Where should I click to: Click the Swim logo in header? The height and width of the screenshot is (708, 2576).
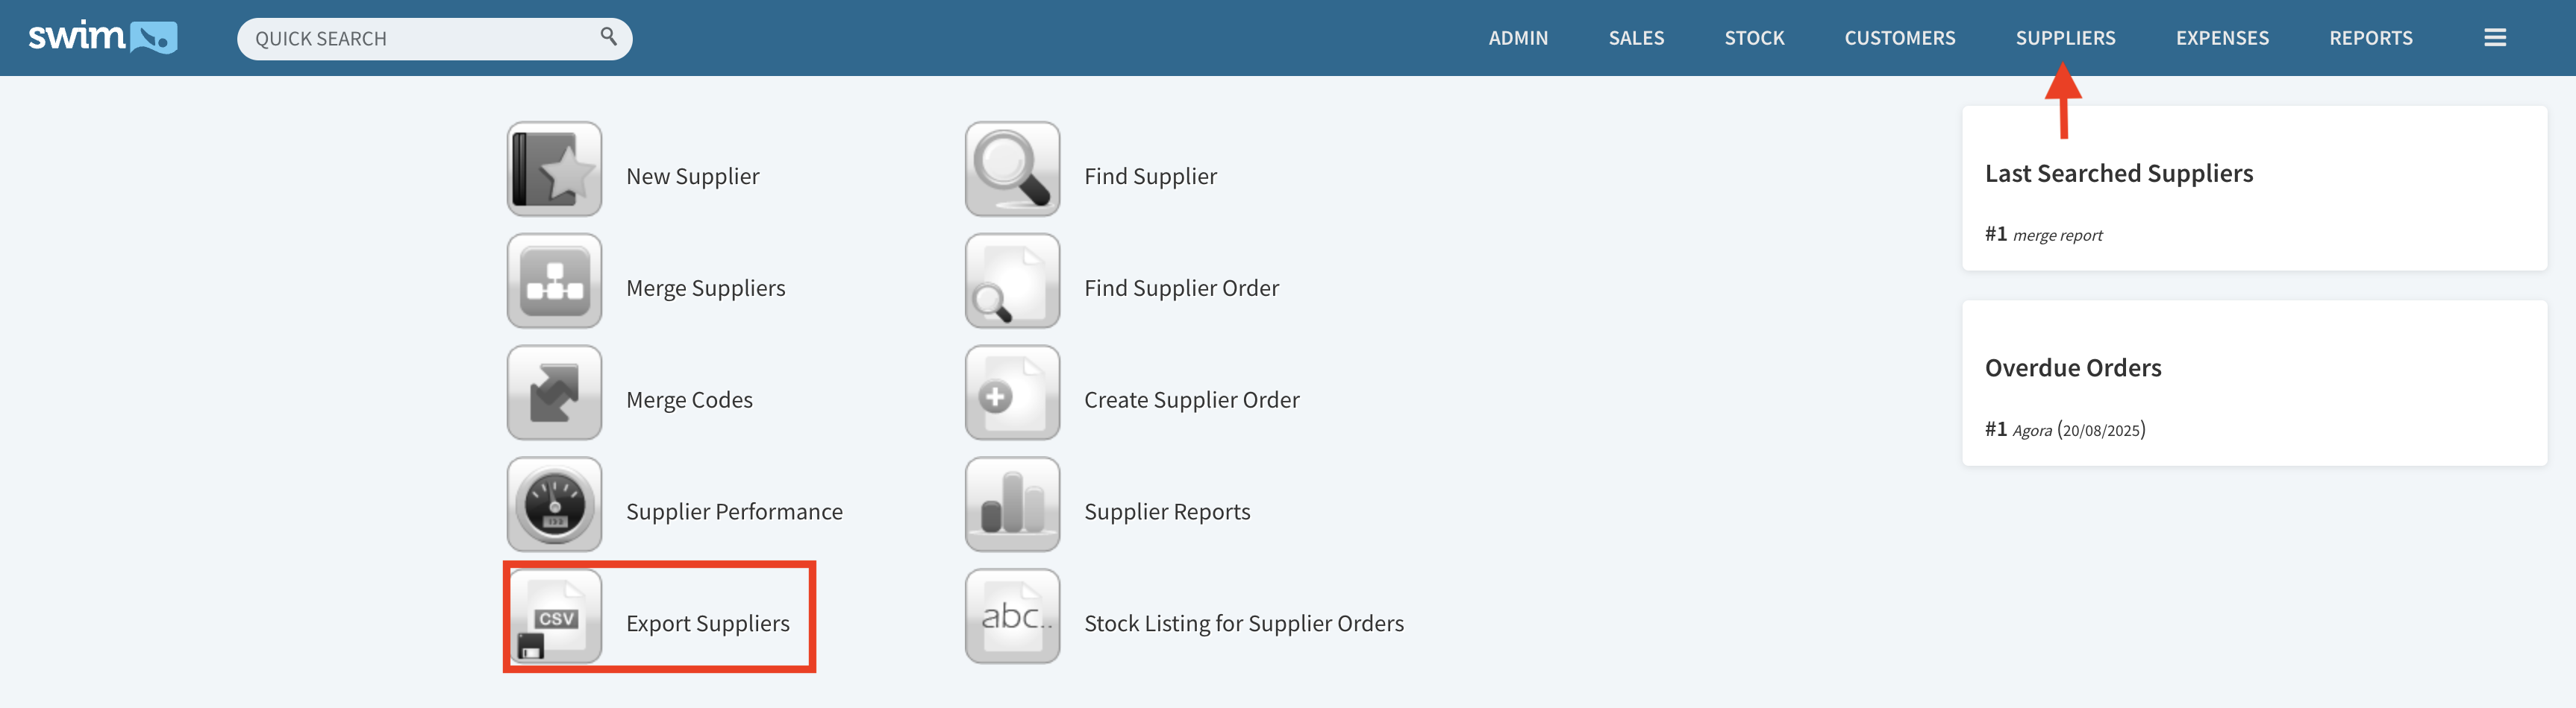pos(102,37)
